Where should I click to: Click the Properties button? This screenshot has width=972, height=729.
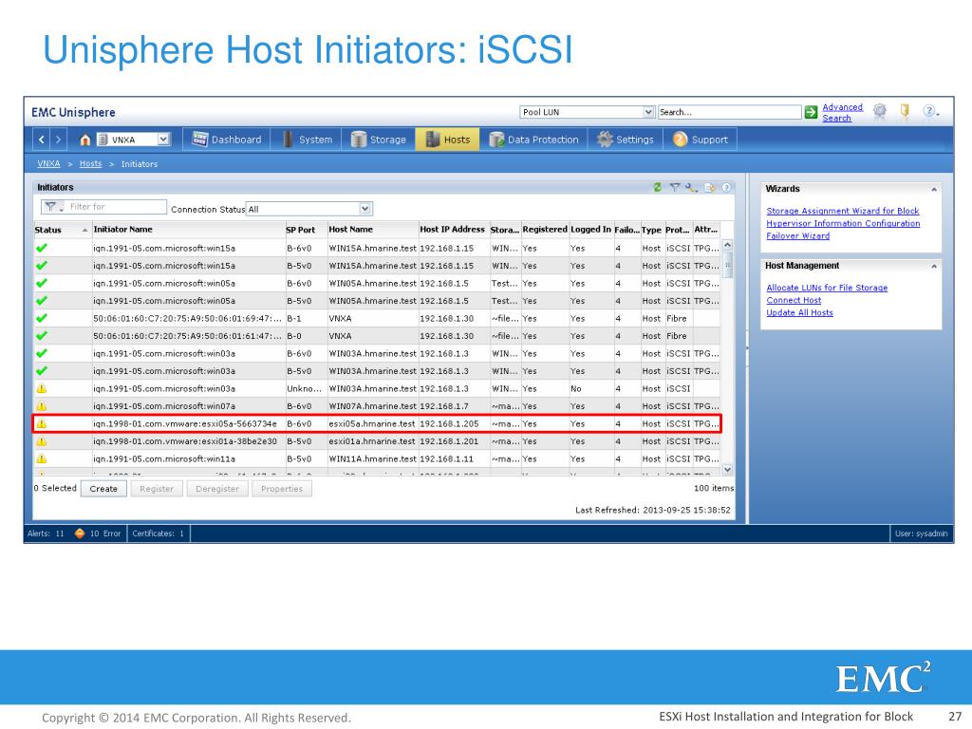click(x=281, y=489)
